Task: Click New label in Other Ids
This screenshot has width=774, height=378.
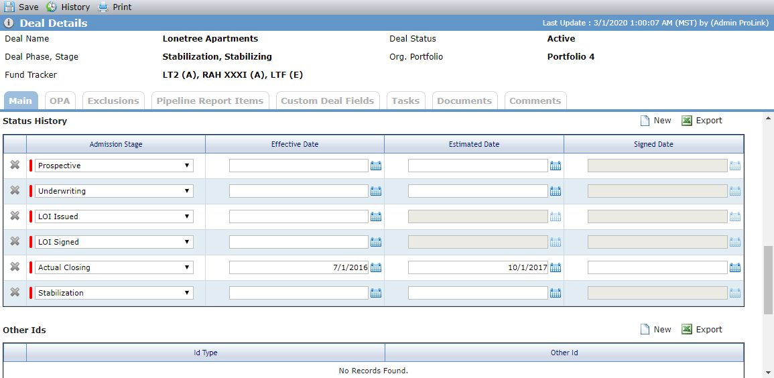Action: click(663, 329)
